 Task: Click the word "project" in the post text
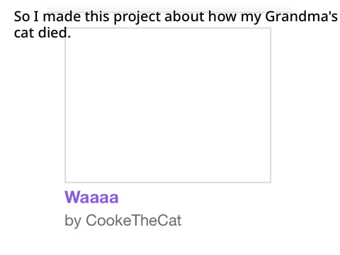[x=137, y=17]
